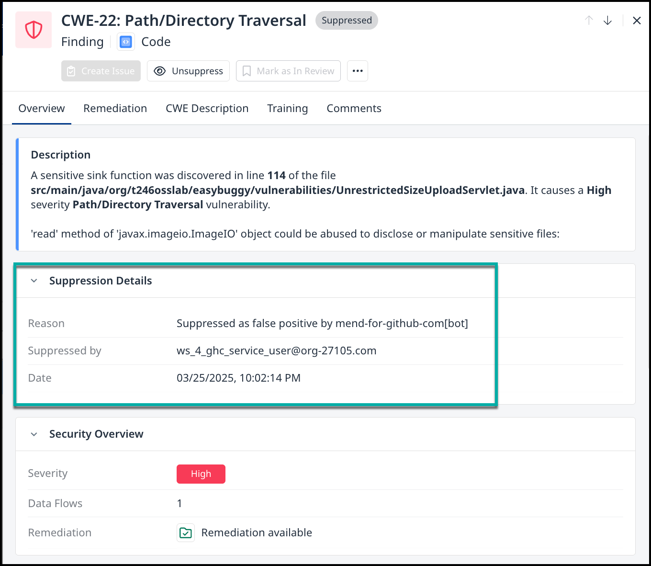Switch to the Remediation tab
The width and height of the screenshot is (651, 566).
click(115, 109)
